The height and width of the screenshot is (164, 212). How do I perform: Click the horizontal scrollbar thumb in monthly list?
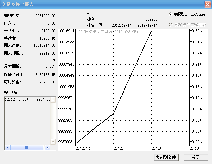pyautogui.click(x=27, y=147)
